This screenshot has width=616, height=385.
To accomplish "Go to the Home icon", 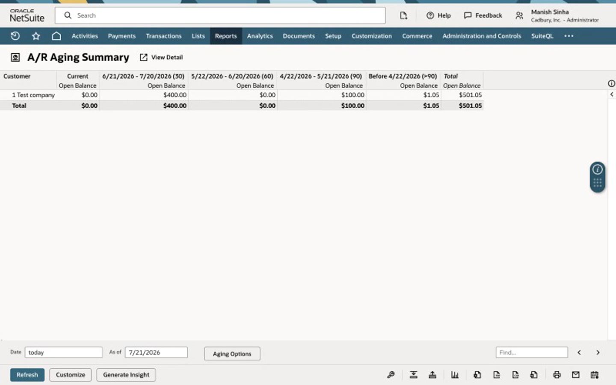I will (56, 36).
